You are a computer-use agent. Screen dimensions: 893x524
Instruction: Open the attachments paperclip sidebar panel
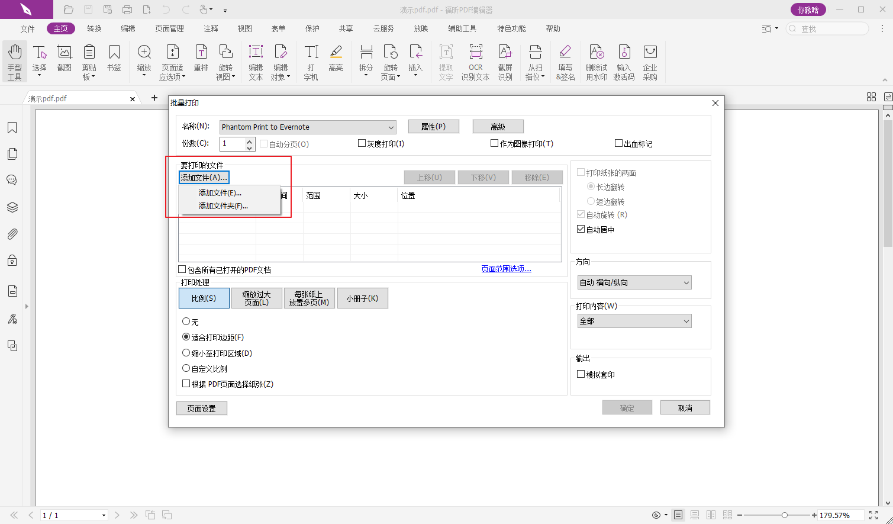click(x=12, y=234)
